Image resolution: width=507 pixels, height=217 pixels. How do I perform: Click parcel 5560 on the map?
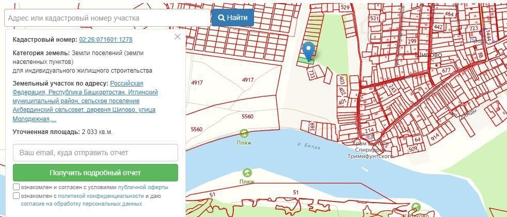247,116
